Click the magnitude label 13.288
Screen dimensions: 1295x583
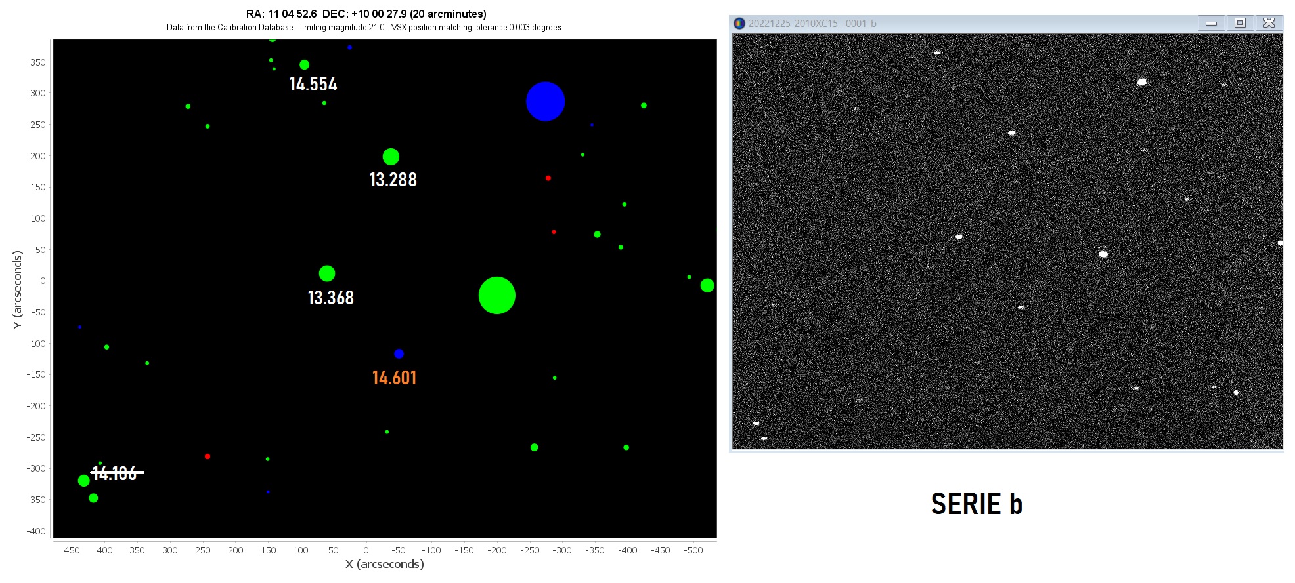pos(393,180)
